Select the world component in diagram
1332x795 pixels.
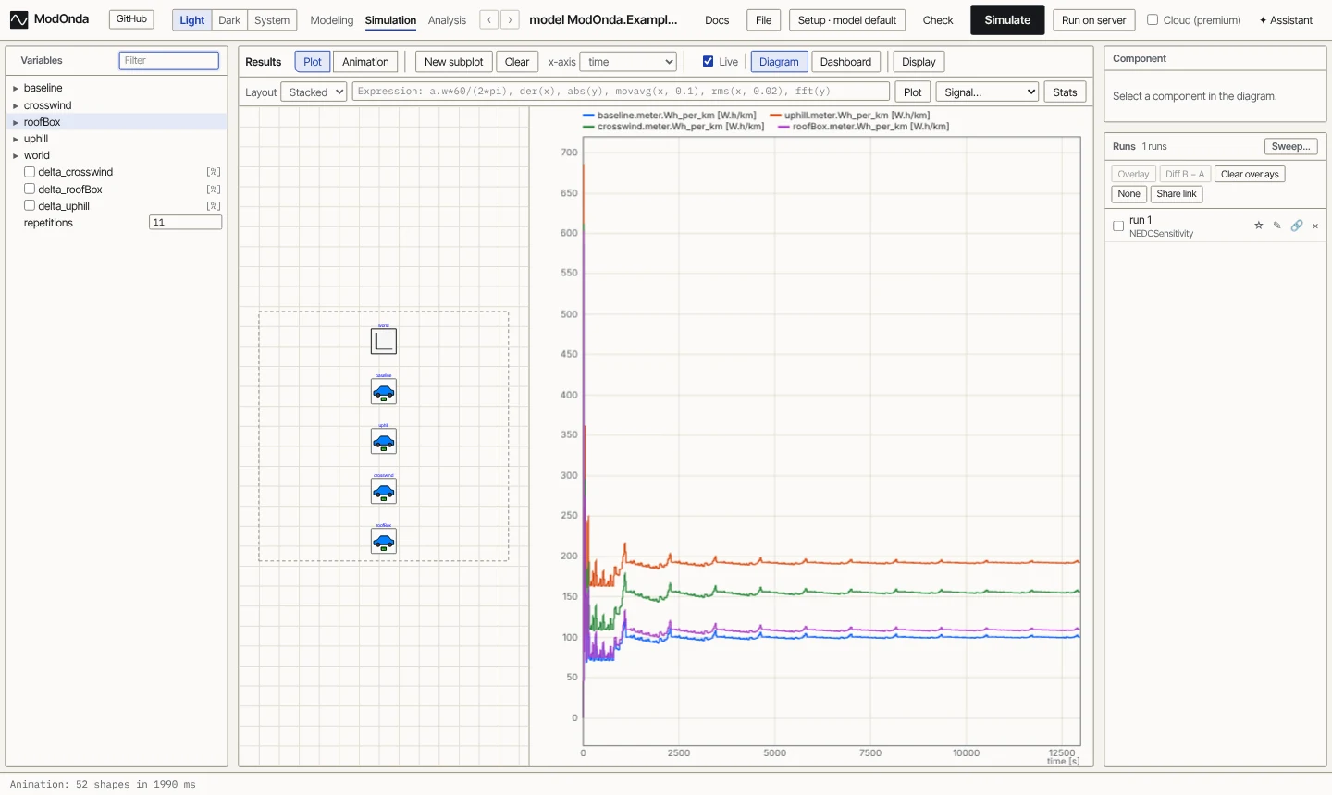tap(384, 341)
